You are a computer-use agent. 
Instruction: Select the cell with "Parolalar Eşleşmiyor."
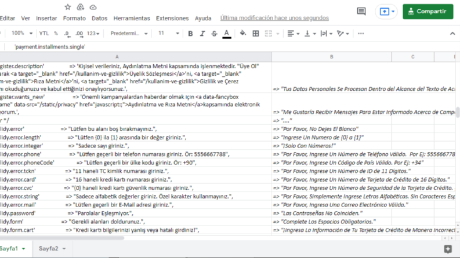136,213
